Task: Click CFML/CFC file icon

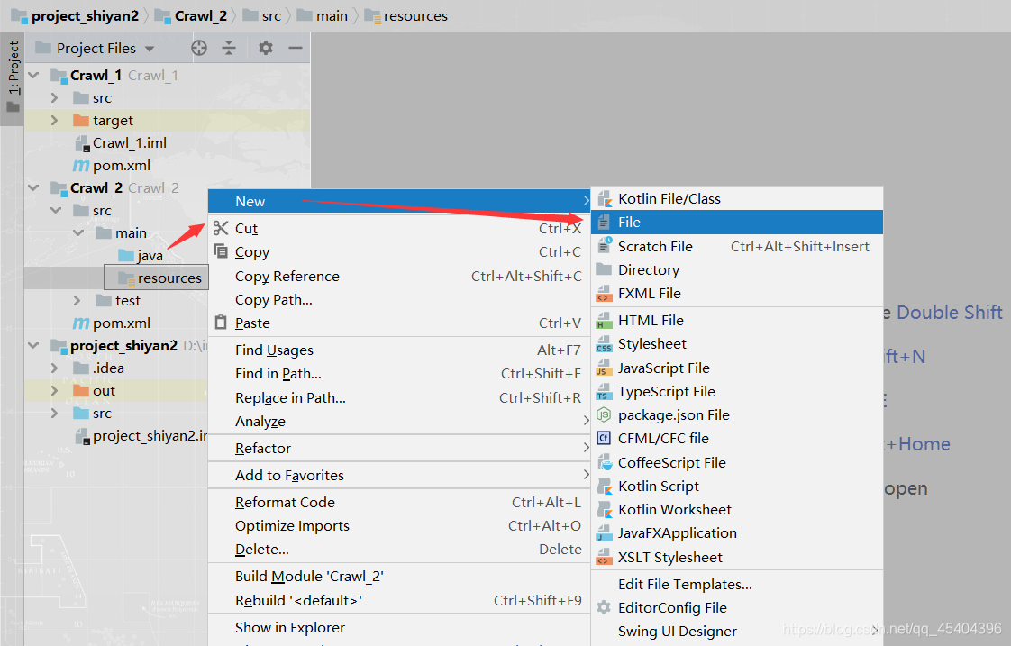Action: coord(604,439)
